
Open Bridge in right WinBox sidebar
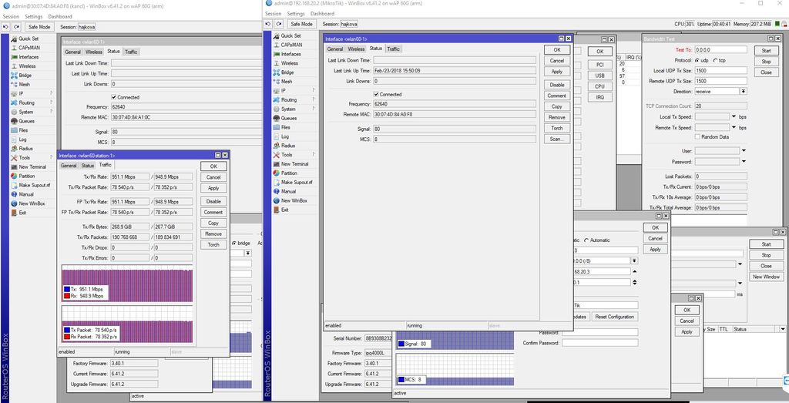pyautogui.click(x=287, y=72)
